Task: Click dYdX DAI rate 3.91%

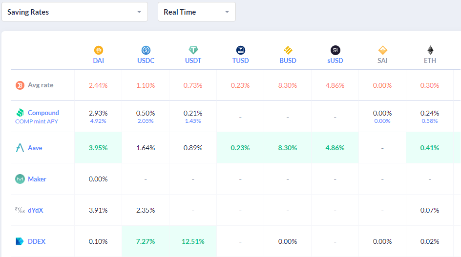Action: coord(98,210)
